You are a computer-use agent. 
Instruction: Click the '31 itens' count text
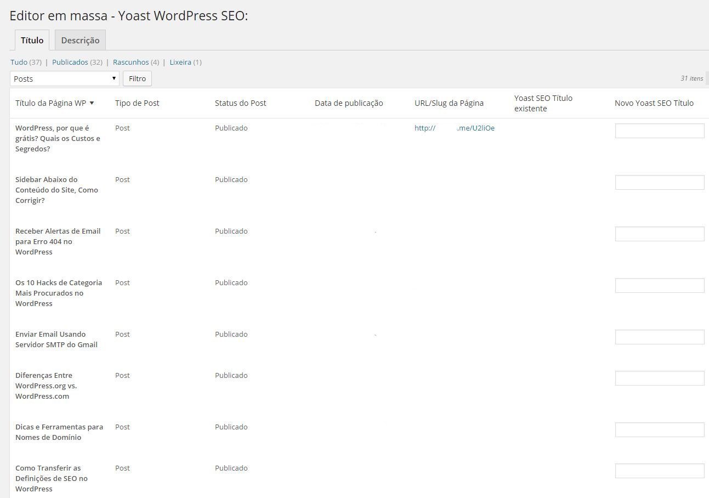692,78
